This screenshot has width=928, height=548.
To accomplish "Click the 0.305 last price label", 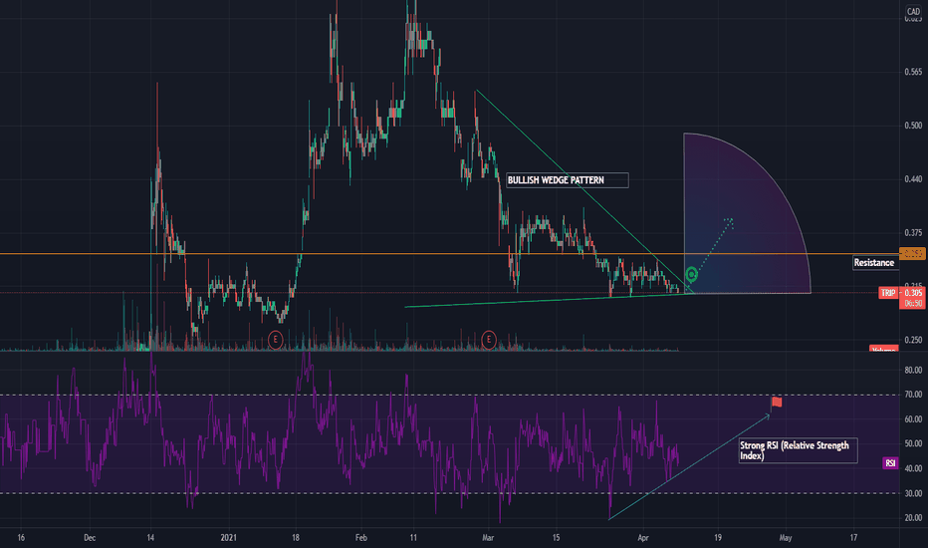I will (x=913, y=293).
